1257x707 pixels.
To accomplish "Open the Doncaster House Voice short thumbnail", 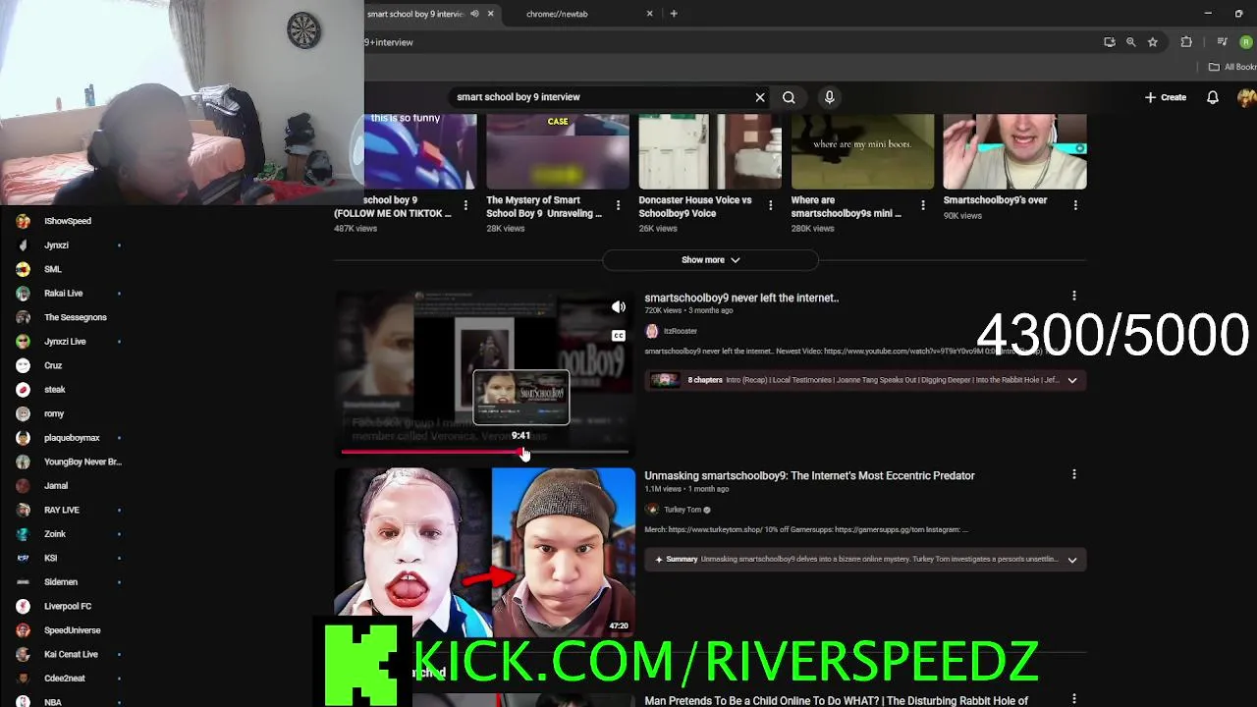I will (x=710, y=151).
